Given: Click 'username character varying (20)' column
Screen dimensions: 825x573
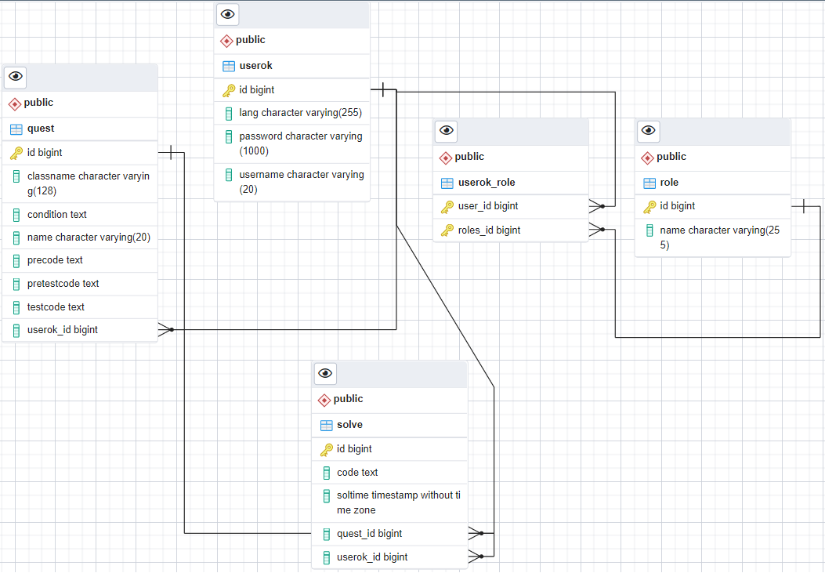Looking at the screenshot, I should [302, 182].
